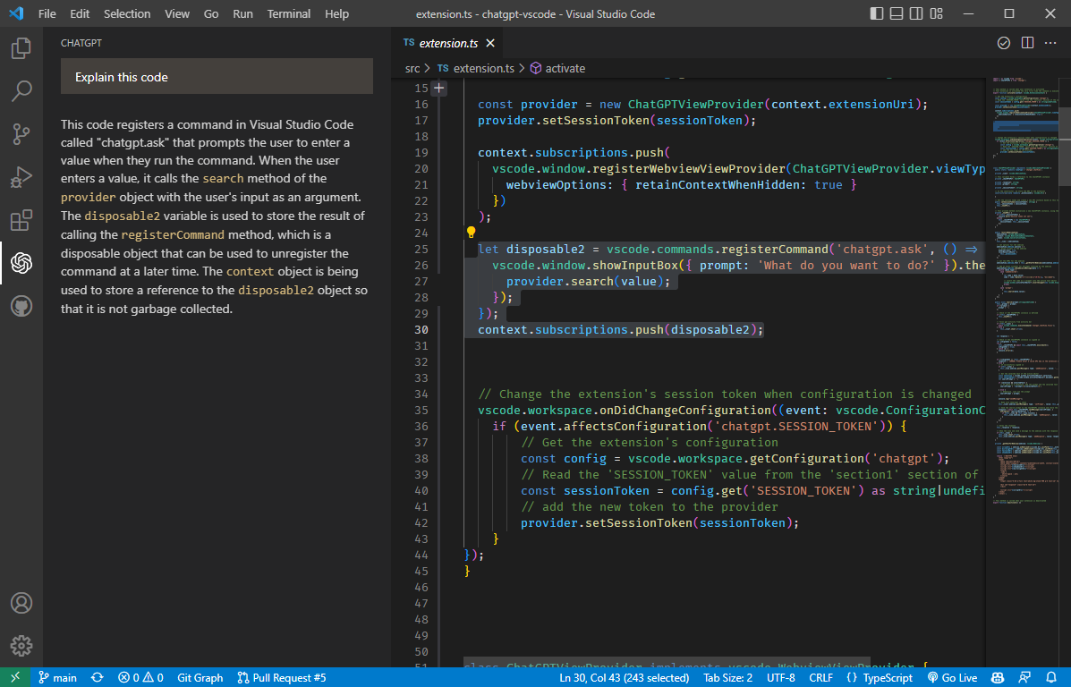
Task: Toggle the primary sidebar visibility
Action: pos(877,13)
